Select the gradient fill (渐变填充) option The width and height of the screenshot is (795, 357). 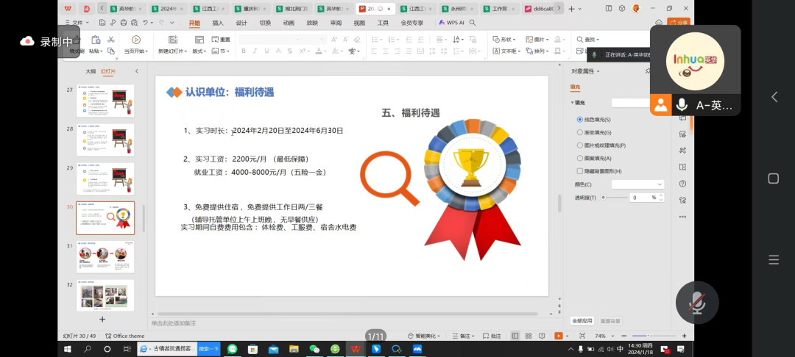[x=580, y=132]
